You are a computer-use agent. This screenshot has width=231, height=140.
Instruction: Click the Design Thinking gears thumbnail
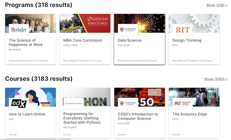tap(194, 23)
